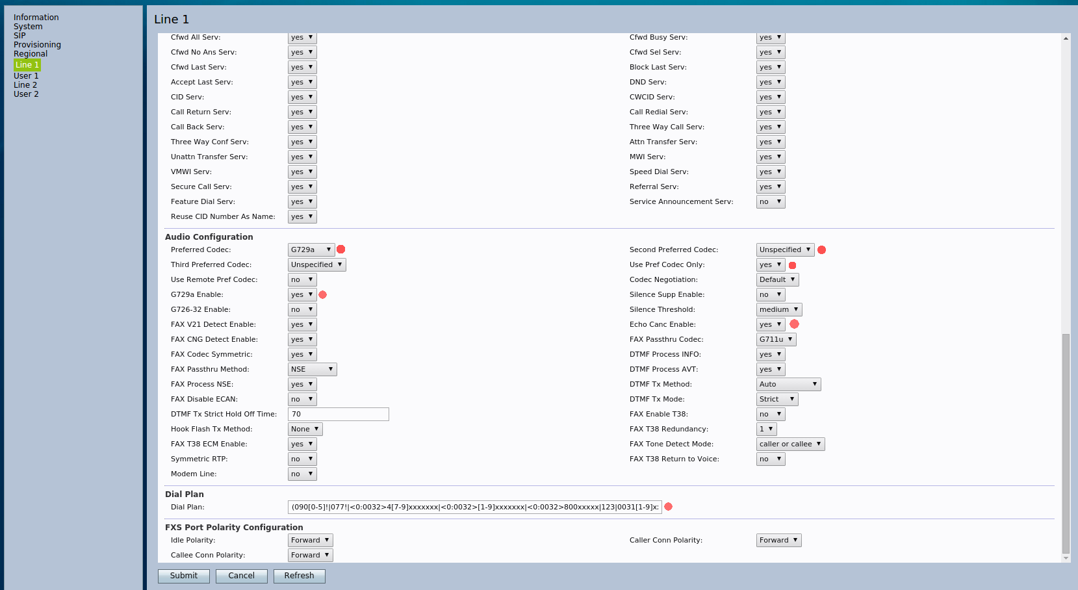Expand the DTMF Tx Method dropdown
The width and height of the screenshot is (1078, 590).
(x=788, y=385)
